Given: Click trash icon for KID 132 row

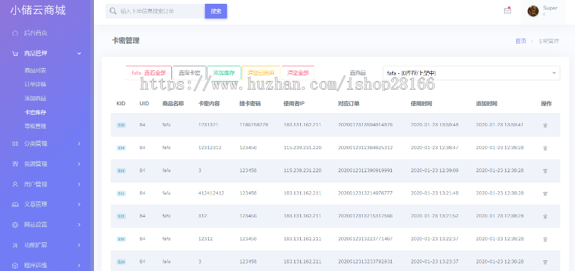Looking at the screenshot, I should pos(545,193).
